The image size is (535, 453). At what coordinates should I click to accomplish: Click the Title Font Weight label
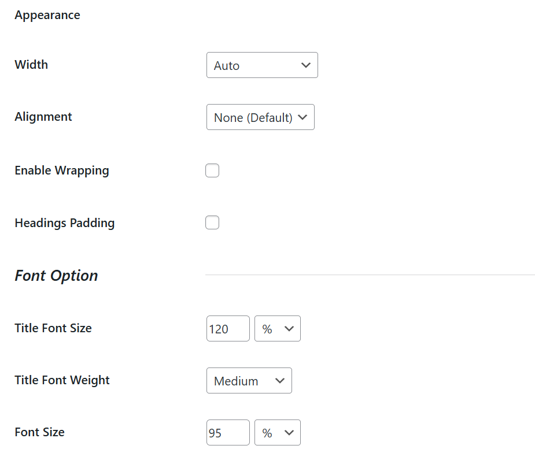point(62,380)
